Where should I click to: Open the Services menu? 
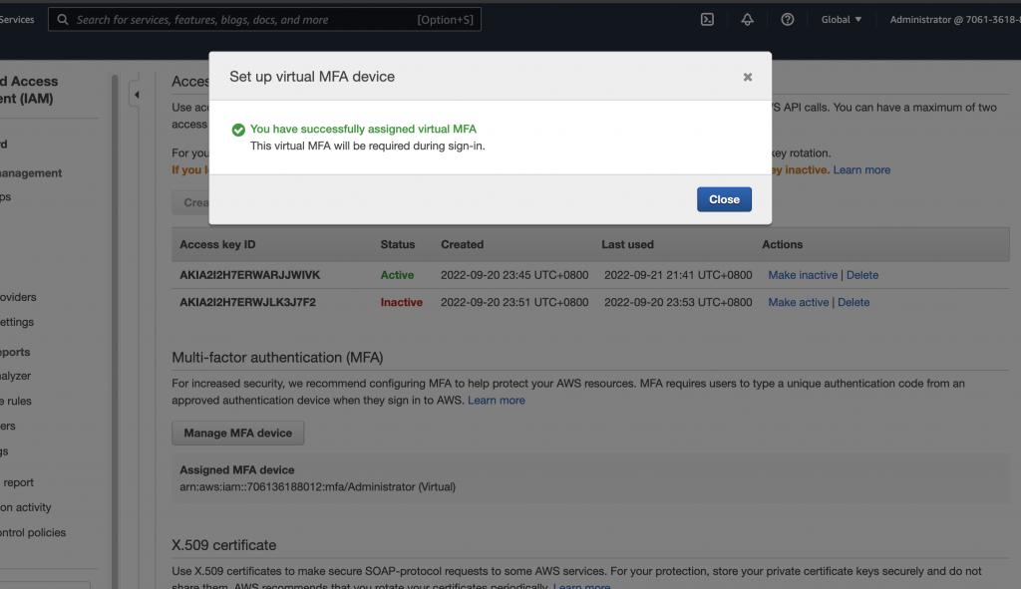click(x=17, y=20)
